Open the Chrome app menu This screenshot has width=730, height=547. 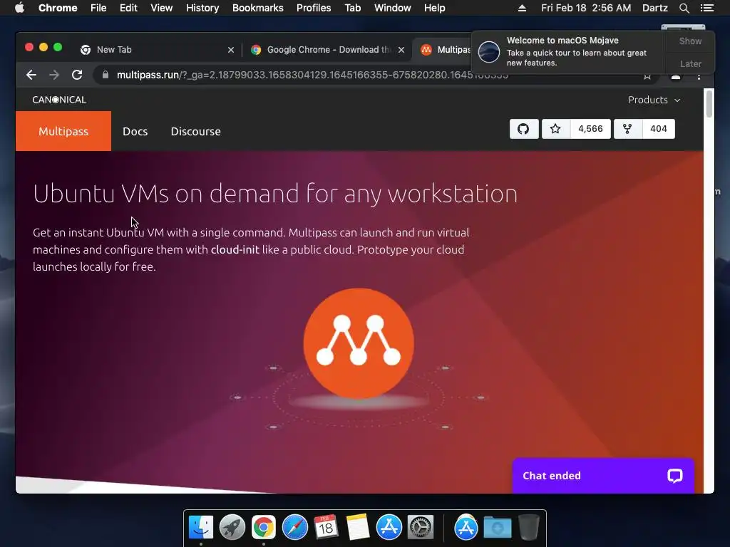pyautogui.click(x=58, y=8)
